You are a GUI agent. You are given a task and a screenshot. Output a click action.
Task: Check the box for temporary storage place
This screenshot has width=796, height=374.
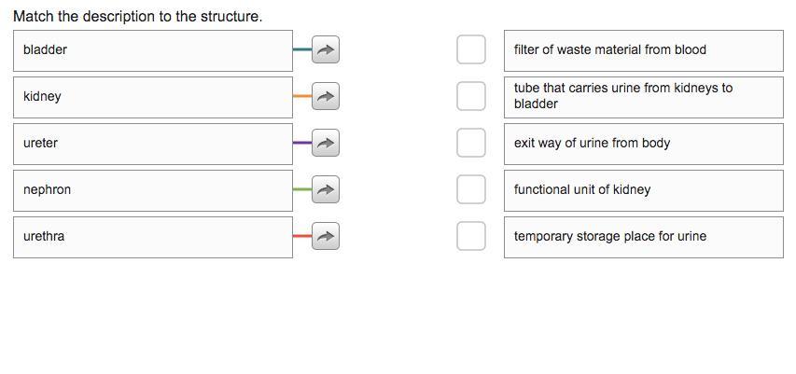point(471,237)
